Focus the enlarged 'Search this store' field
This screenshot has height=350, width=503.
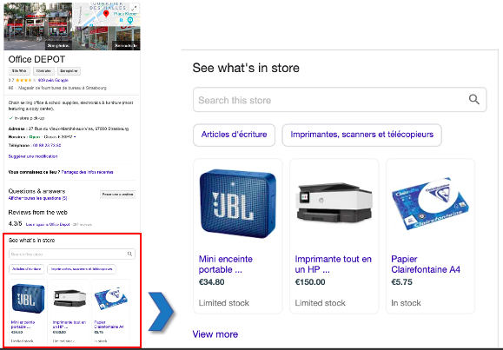pos(340,100)
